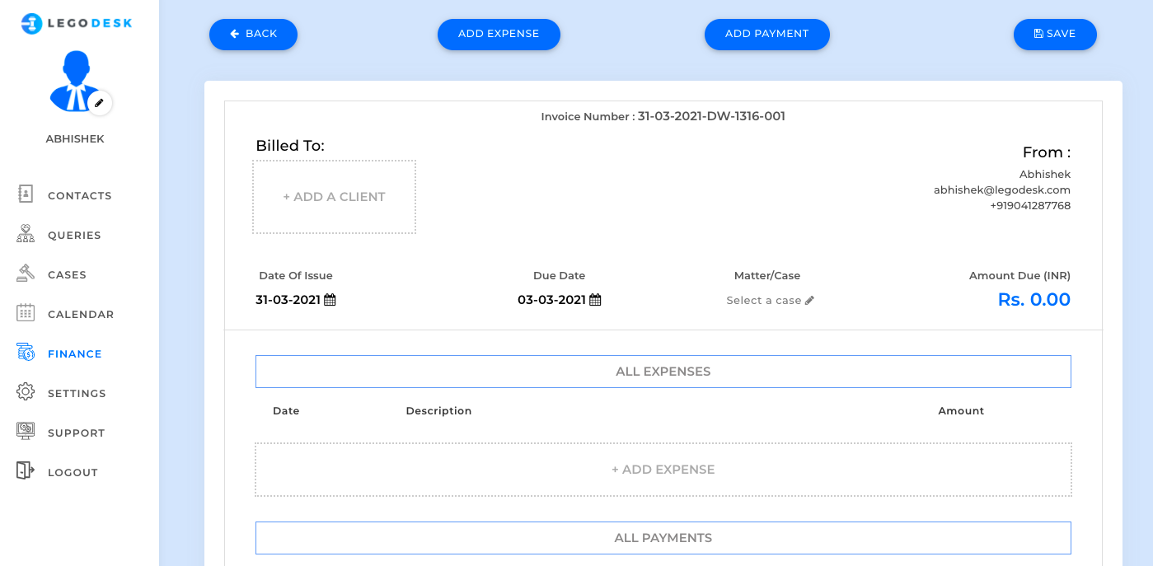The width and height of the screenshot is (1153, 566).
Task: Open Date Of Issue calendar picker
Action: pos(330,301)
